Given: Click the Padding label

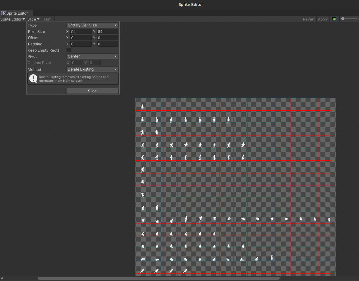Looking at the screenshot, I should [35, 44].
